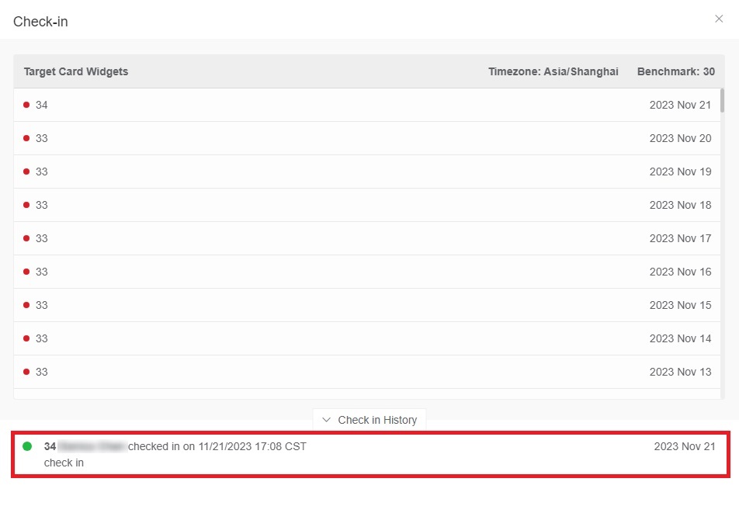Close the Check-in dialog
Image resolution: width=739 pixels, height=513 pixels.
point(718,19)
